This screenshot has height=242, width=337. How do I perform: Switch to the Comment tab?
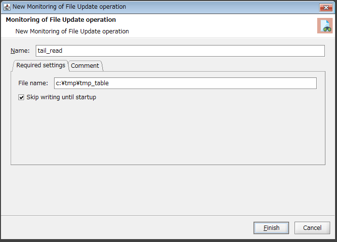[x=85, y=66]
